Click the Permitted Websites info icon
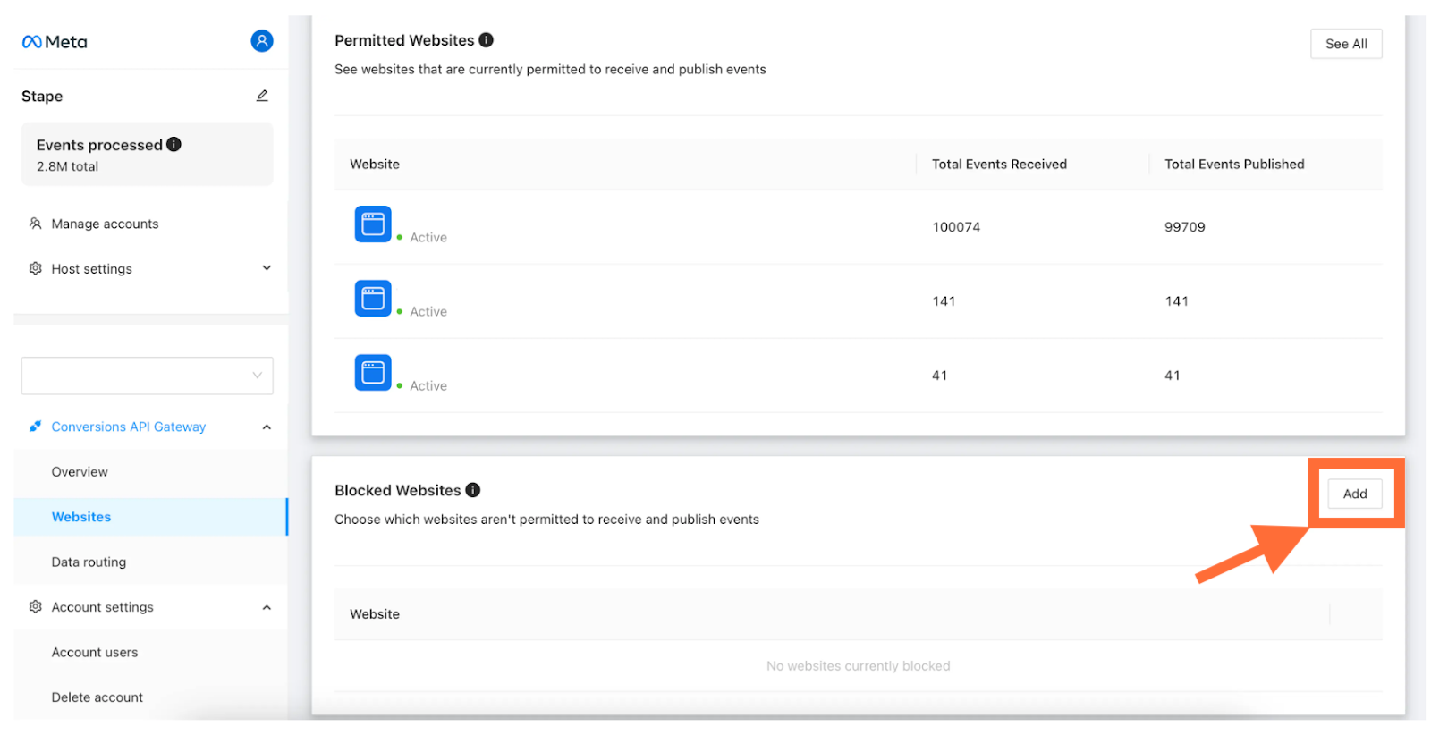The image size is (1431, 752). [x=487, y=40]
